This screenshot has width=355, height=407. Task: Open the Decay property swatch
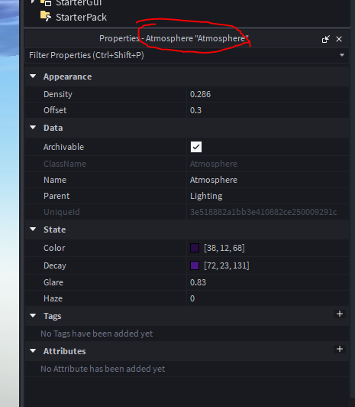pyautogui.click(x=195, y=265)
